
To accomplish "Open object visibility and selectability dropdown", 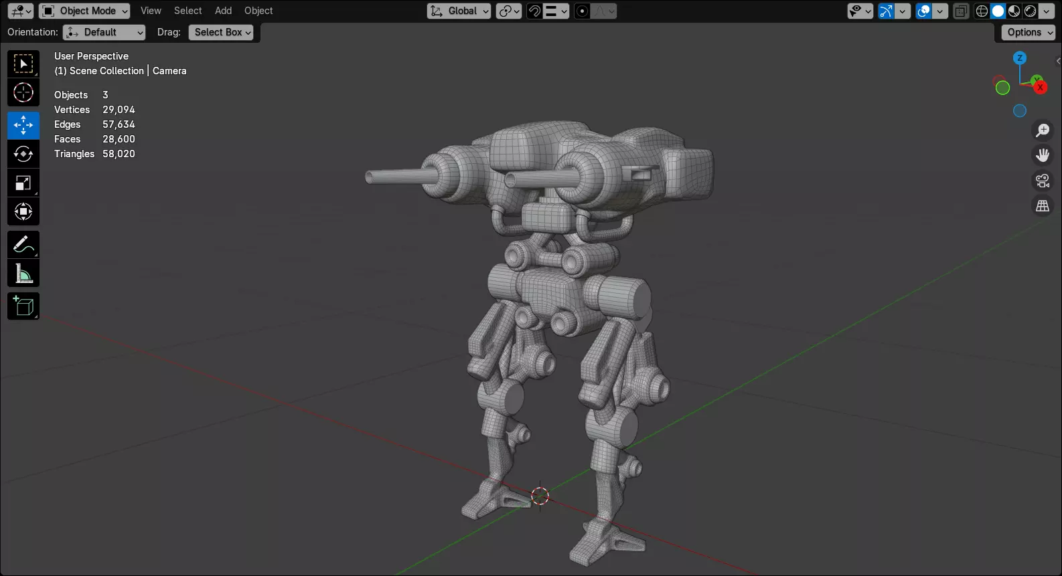I will point(860,11).
